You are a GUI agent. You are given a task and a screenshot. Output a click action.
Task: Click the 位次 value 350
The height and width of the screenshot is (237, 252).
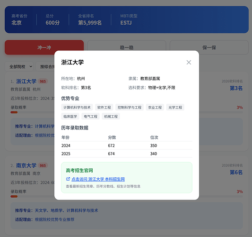tap(154, 146)
